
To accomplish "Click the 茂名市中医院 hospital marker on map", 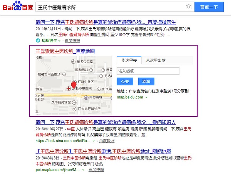I will tap(69, 88).
